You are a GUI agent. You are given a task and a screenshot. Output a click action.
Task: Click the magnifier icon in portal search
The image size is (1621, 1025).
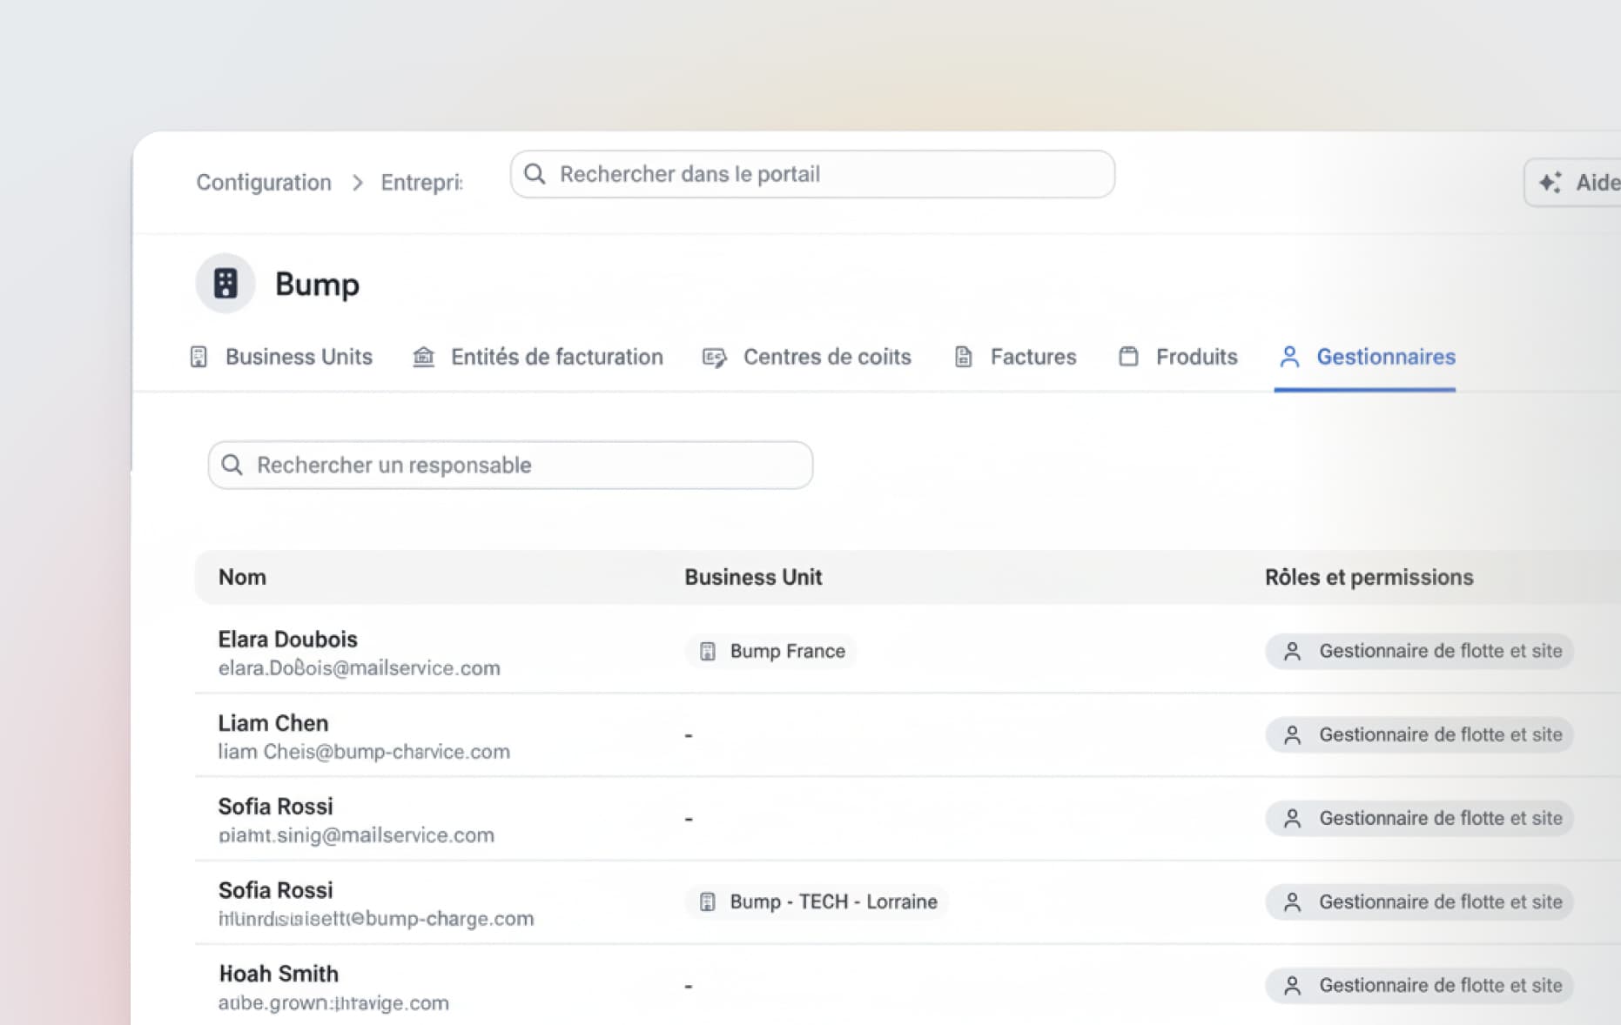pos(535,174)
